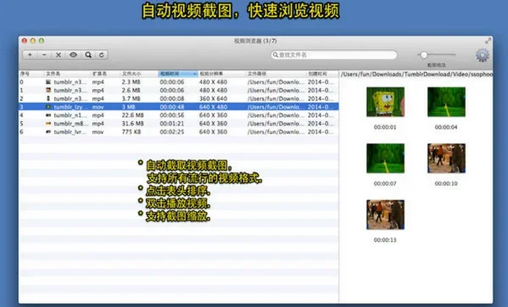The width and height of the screenshot is (508, 307).
Task: Click the 2014-0 creation date in row 0
Action: coord(321,82)
